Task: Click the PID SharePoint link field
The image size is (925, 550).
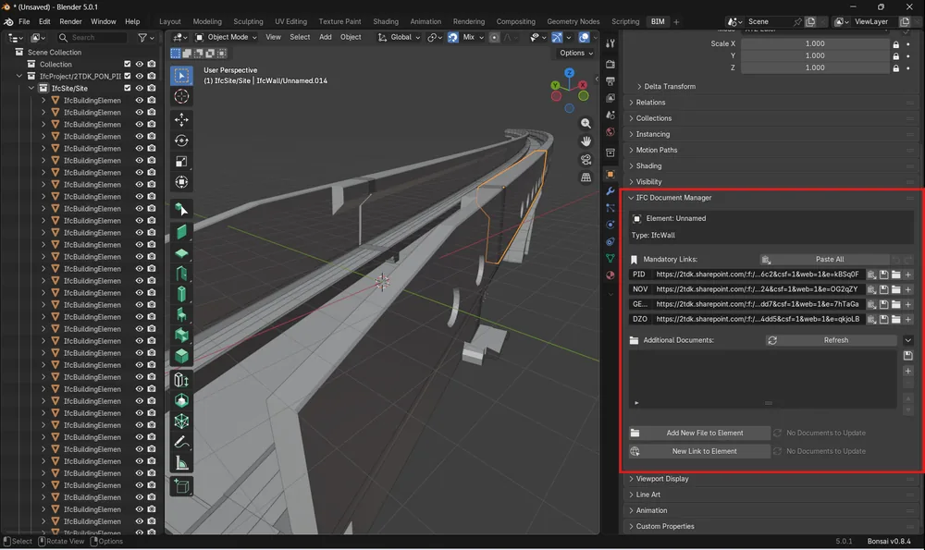Action: pyautogui.click(x=757, y=275)
